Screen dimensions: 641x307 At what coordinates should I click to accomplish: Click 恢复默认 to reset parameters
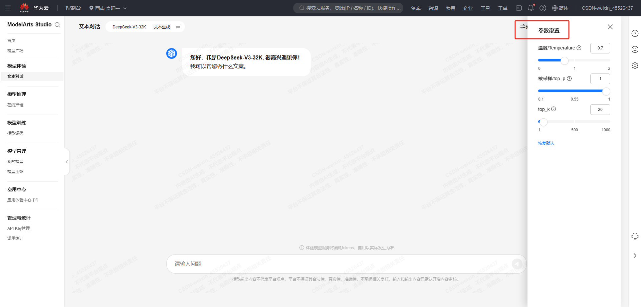(546, 143)
